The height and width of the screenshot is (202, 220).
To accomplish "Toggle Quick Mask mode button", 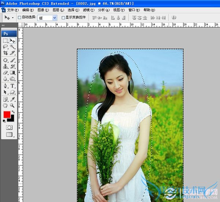I will (x=9, y=127).
